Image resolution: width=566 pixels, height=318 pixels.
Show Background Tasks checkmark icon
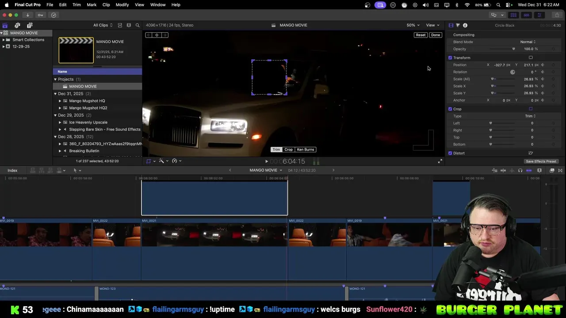point(54,15)
